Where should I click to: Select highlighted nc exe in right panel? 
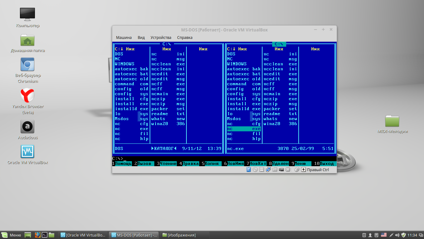[x=244, y=129]
